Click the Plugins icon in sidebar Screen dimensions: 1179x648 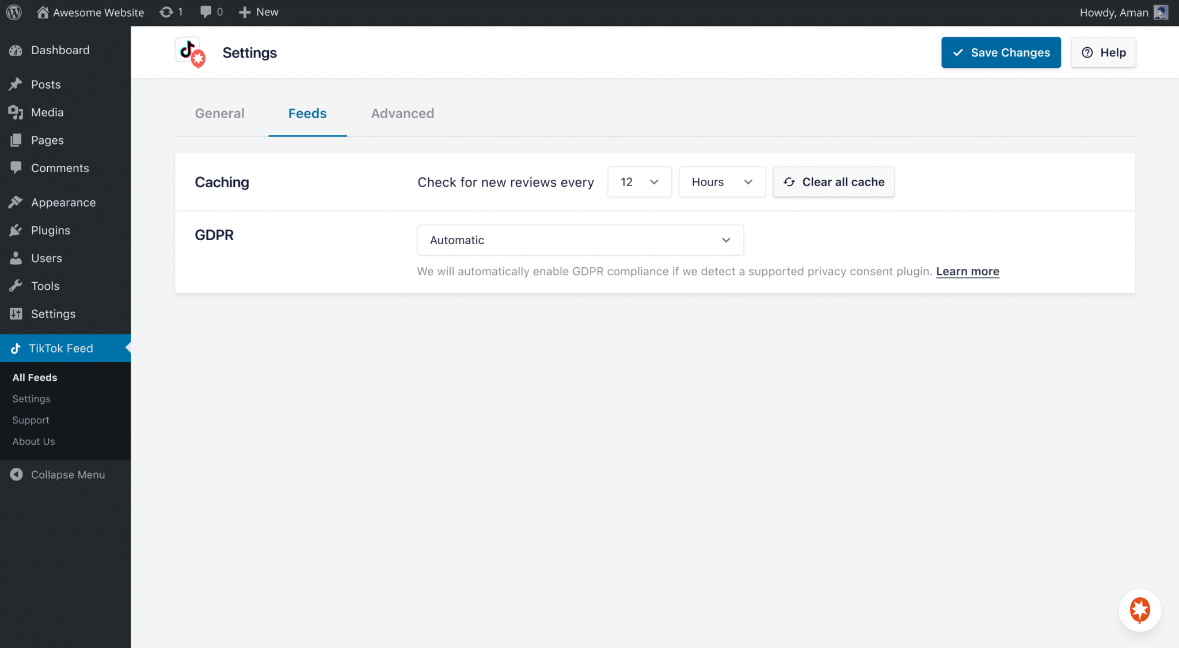point(16,230)
